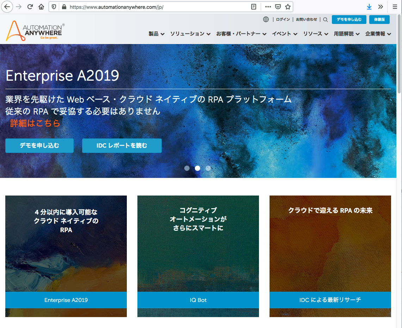
Task: Click the hero デモを申し込む button
Action: coord(39,146)
